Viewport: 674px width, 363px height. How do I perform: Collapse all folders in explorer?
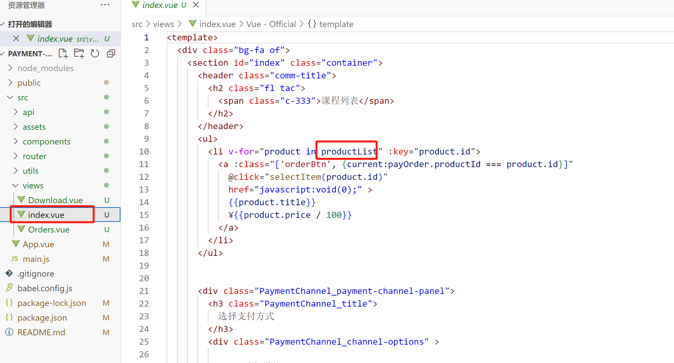point(111,53)
